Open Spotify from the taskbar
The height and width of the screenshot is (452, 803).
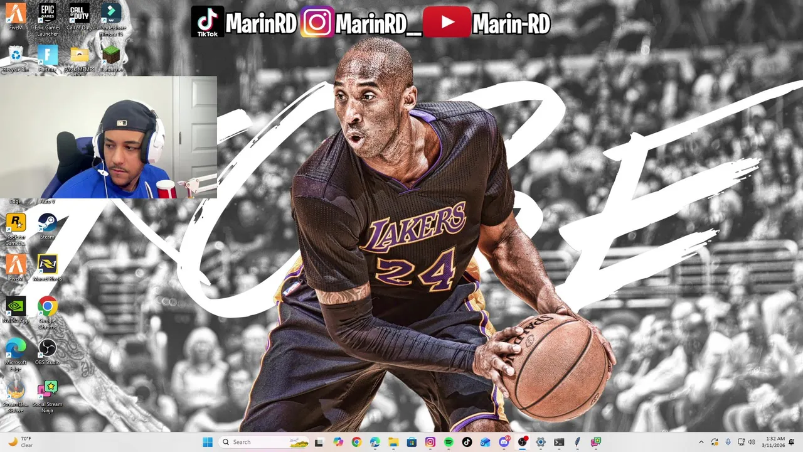[x=449, y=442]
